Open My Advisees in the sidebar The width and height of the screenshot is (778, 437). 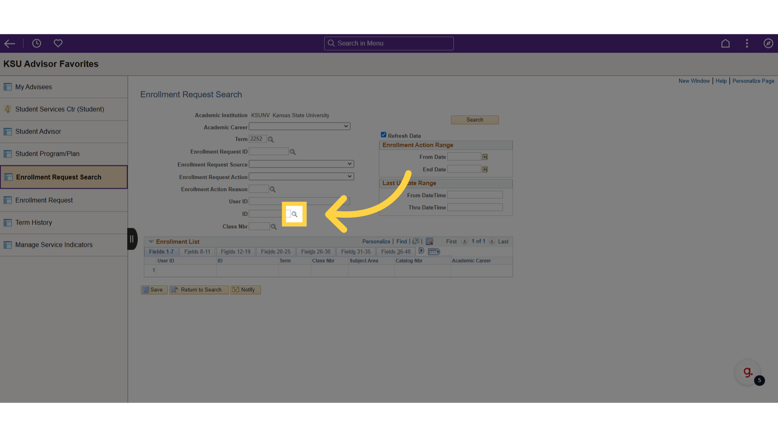pyautogui.click(x=64, y=87)
